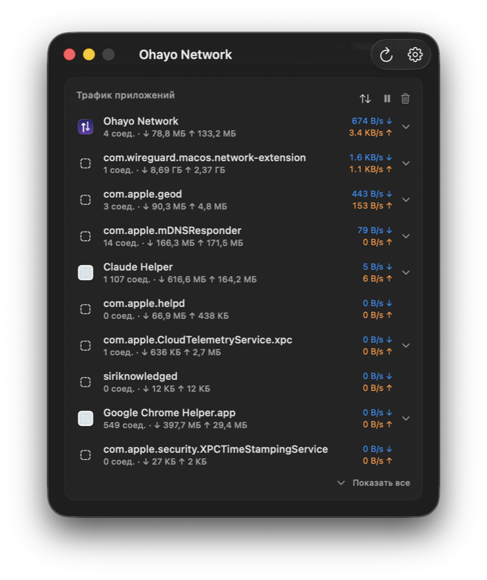
Task: Click the XPCTimeStampingService placeholder icon
Action: coord(86,454)
